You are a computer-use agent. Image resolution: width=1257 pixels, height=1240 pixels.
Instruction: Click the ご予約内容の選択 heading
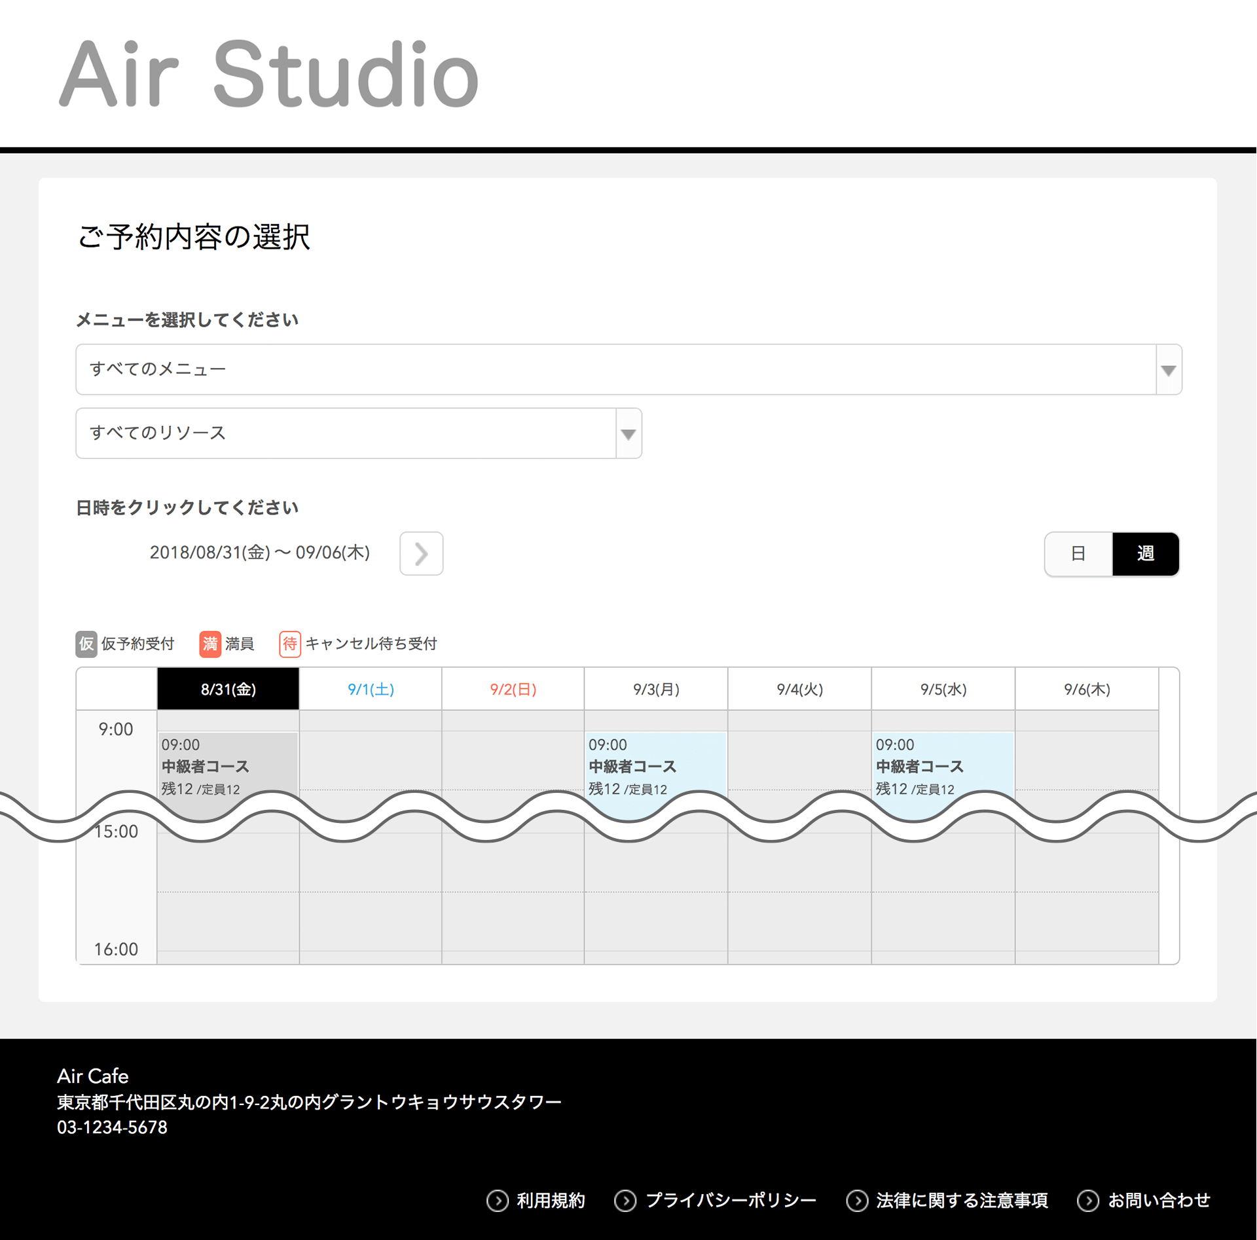194,236
